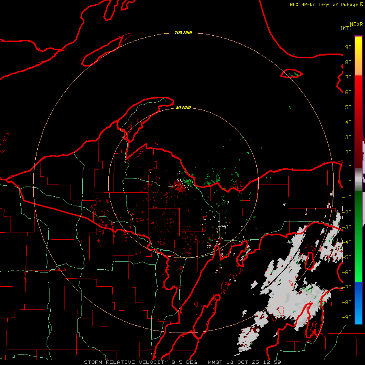Click the 50 NMI range ring label
The height and width of the screenshot is (365, 365).
coord(183,107)
